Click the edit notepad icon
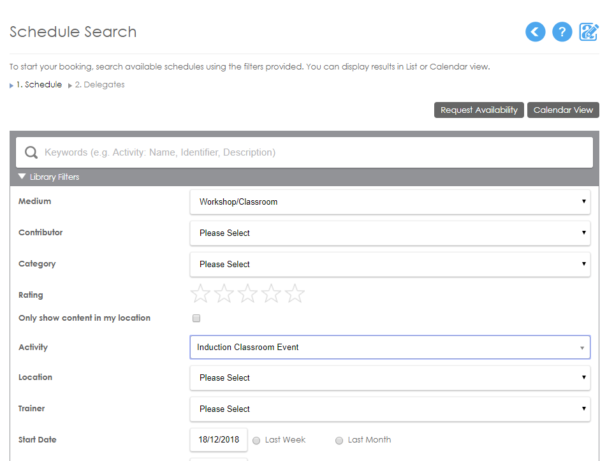 pos(589,32)
